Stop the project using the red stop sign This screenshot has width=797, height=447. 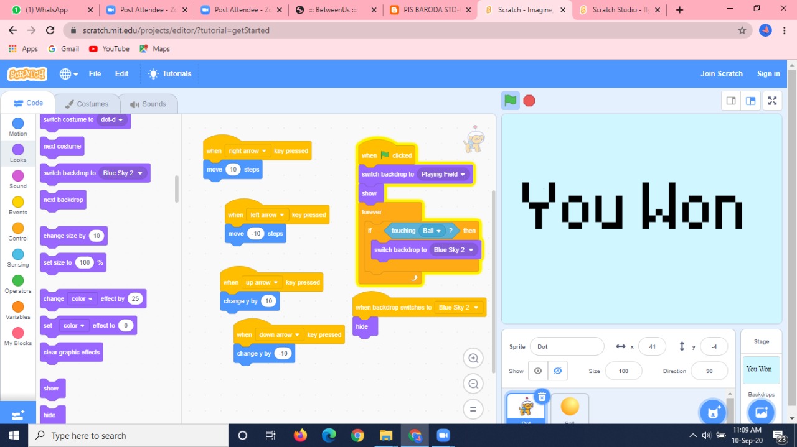pos(529,99)
